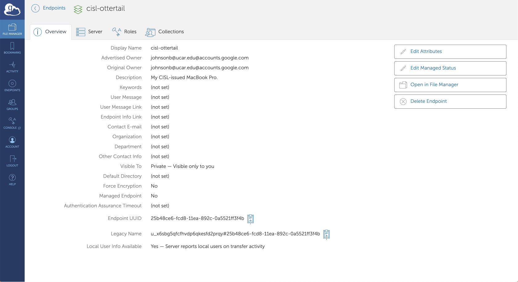Go back using the Endpoints arrow icon

click(x=35, y=8)
